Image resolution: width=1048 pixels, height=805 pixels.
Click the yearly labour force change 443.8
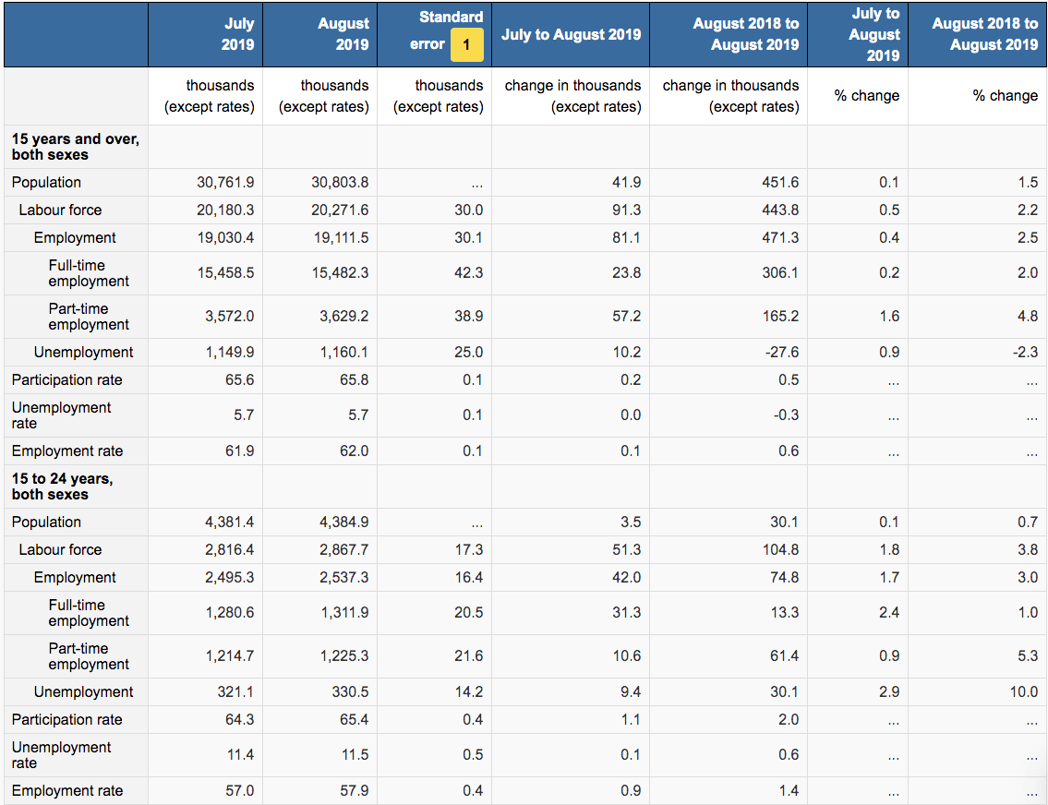click(780, 210)
